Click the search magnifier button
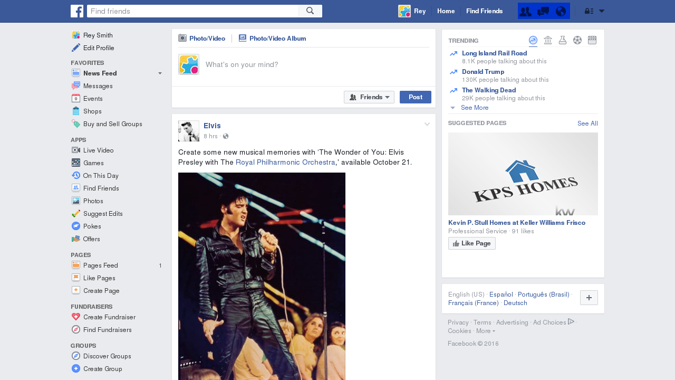Screen dimensions: 675x380 pyautogui.click(x=310, y=11)
